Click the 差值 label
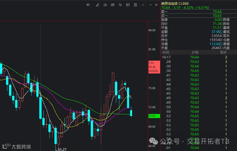 click(226, 44)
